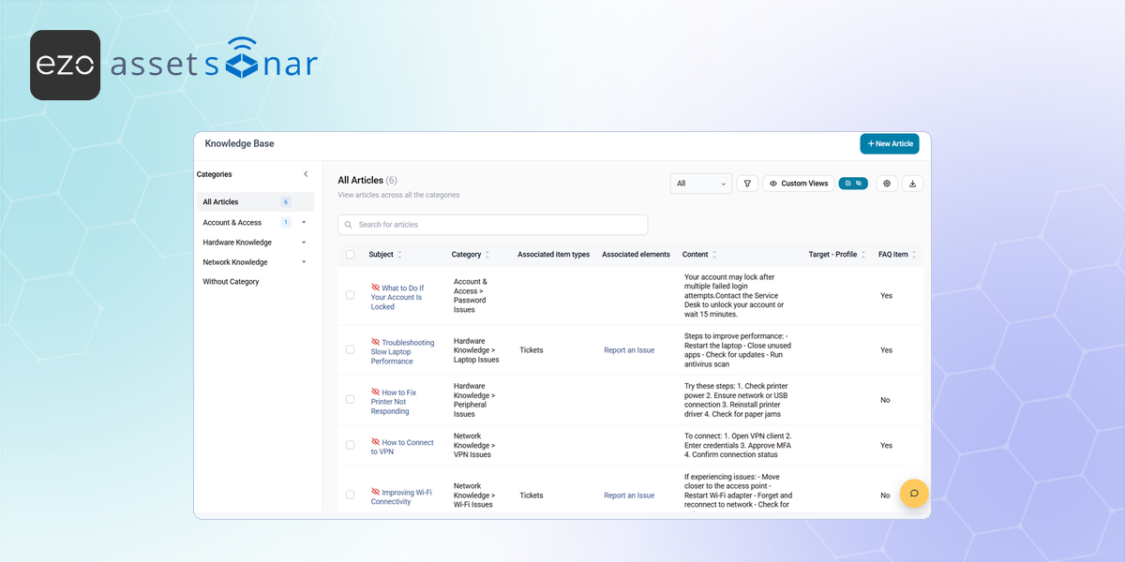Tick the select-all checkbox in table header
Image resolution: width=1125 pixels, height=562 pixels.
pyautogui.click(x=351, y=255)
